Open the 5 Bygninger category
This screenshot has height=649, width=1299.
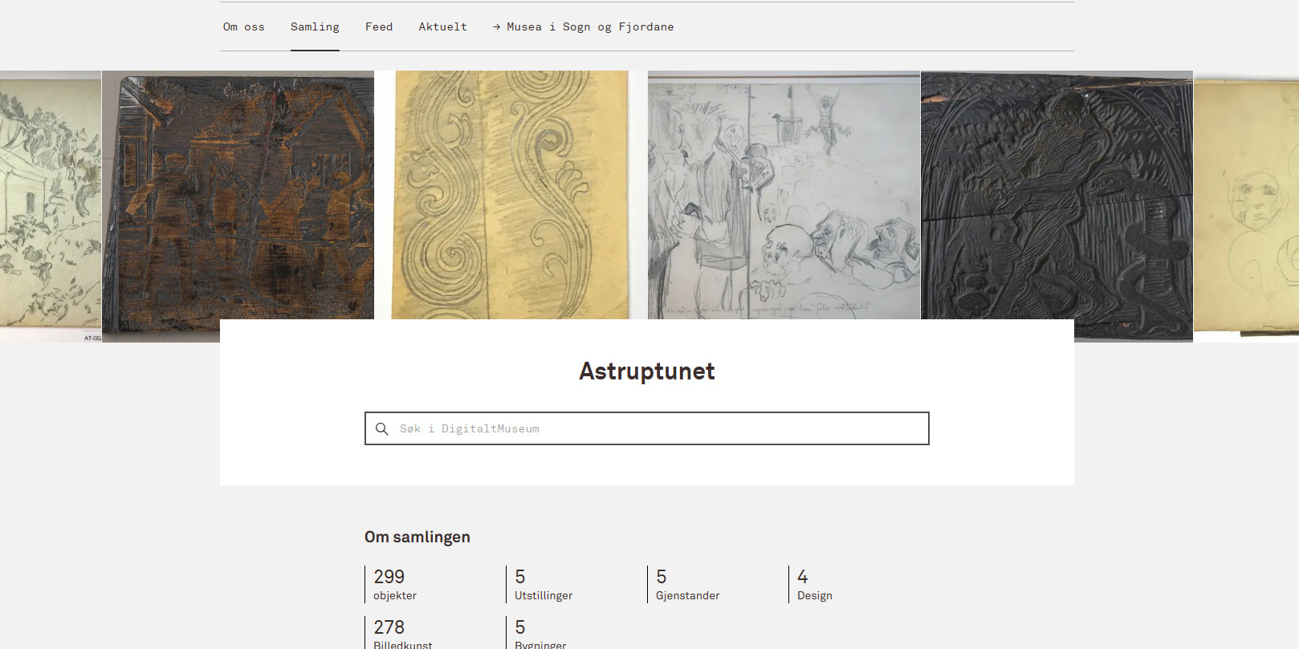[x=540, y=634]
